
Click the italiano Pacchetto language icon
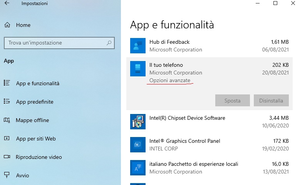pyautogui.click(x=138, y=168)
